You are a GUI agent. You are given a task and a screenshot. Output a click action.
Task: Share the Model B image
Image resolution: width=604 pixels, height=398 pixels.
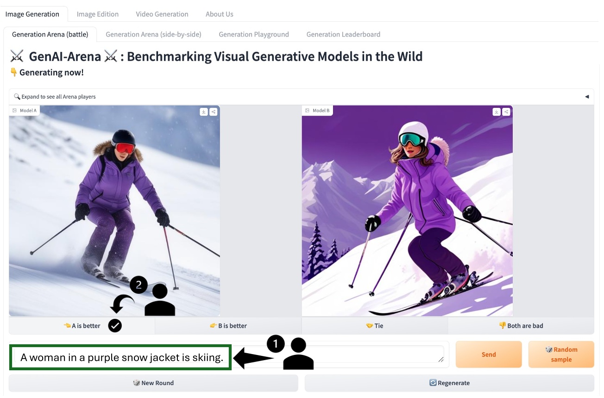click(x=506, y=112)
